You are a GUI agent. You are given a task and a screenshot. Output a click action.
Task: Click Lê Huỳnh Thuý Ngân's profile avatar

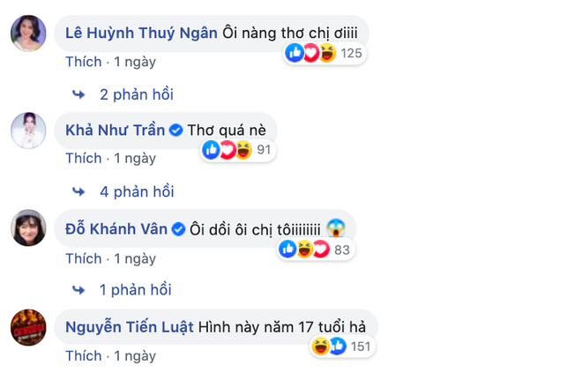[28, 34]
